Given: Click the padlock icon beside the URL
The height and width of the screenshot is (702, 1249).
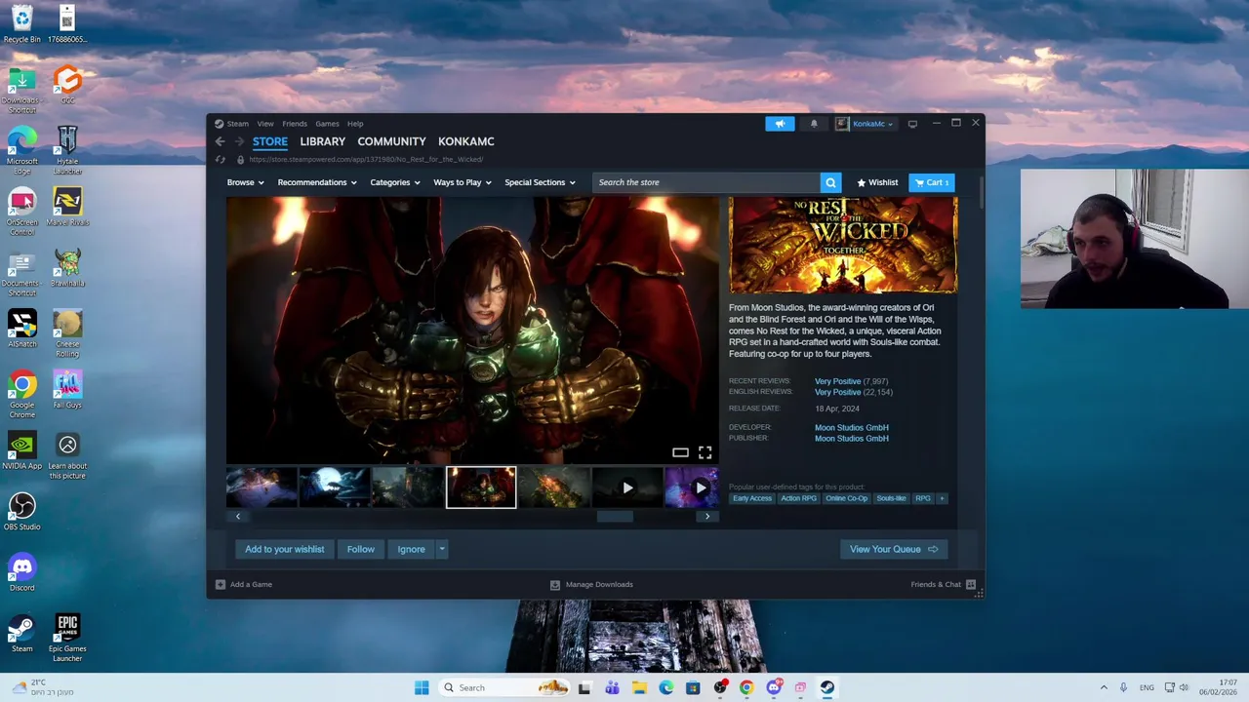Looking at the screenshot, I should click(240, 159).
